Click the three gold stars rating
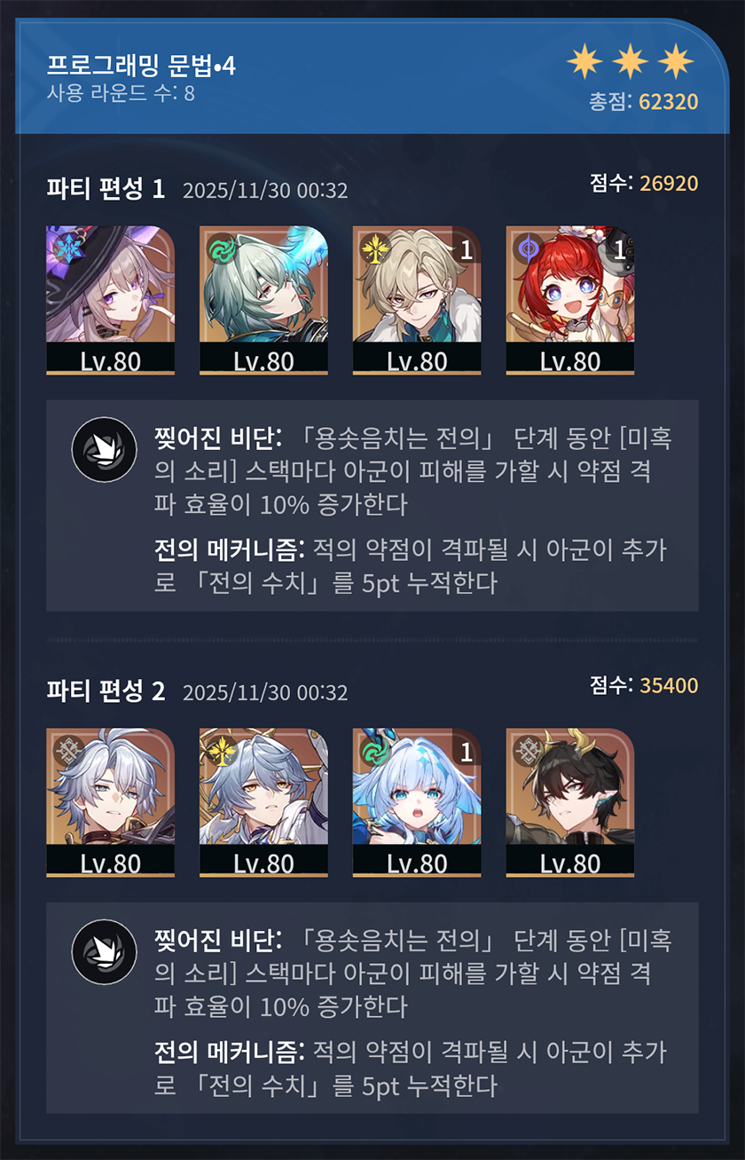Viewport: 745px width, 1160px height. coord(631,61)
